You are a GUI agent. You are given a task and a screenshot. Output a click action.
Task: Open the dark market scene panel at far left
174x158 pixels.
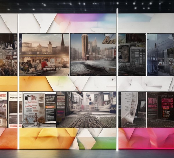pos(8,55)
